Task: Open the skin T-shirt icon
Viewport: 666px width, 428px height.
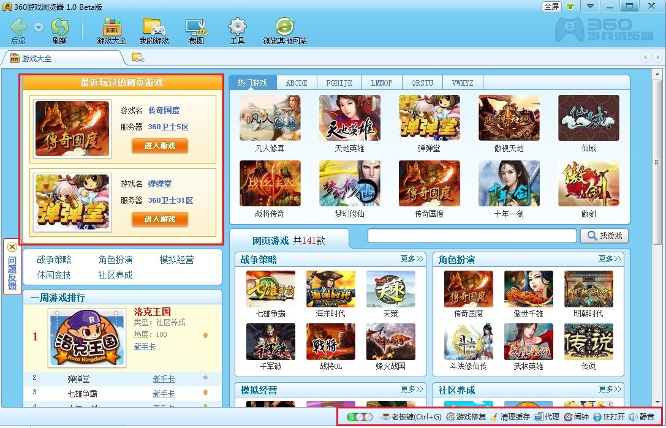Action: pyautogui.click(x=570, y=6)
